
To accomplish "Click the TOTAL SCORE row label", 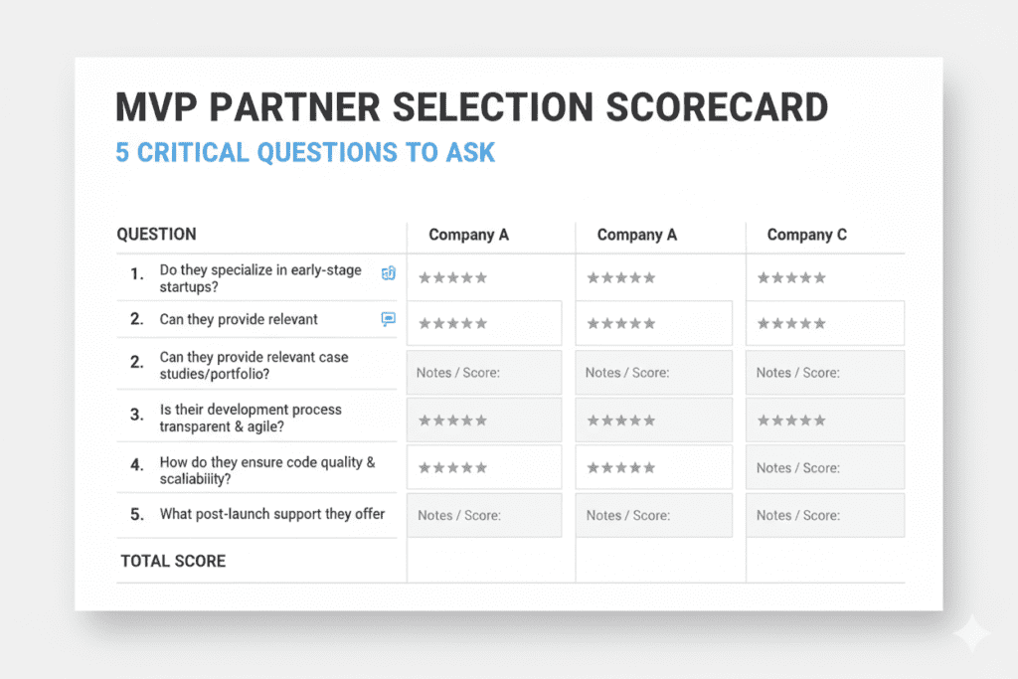I will pos(173,562).
